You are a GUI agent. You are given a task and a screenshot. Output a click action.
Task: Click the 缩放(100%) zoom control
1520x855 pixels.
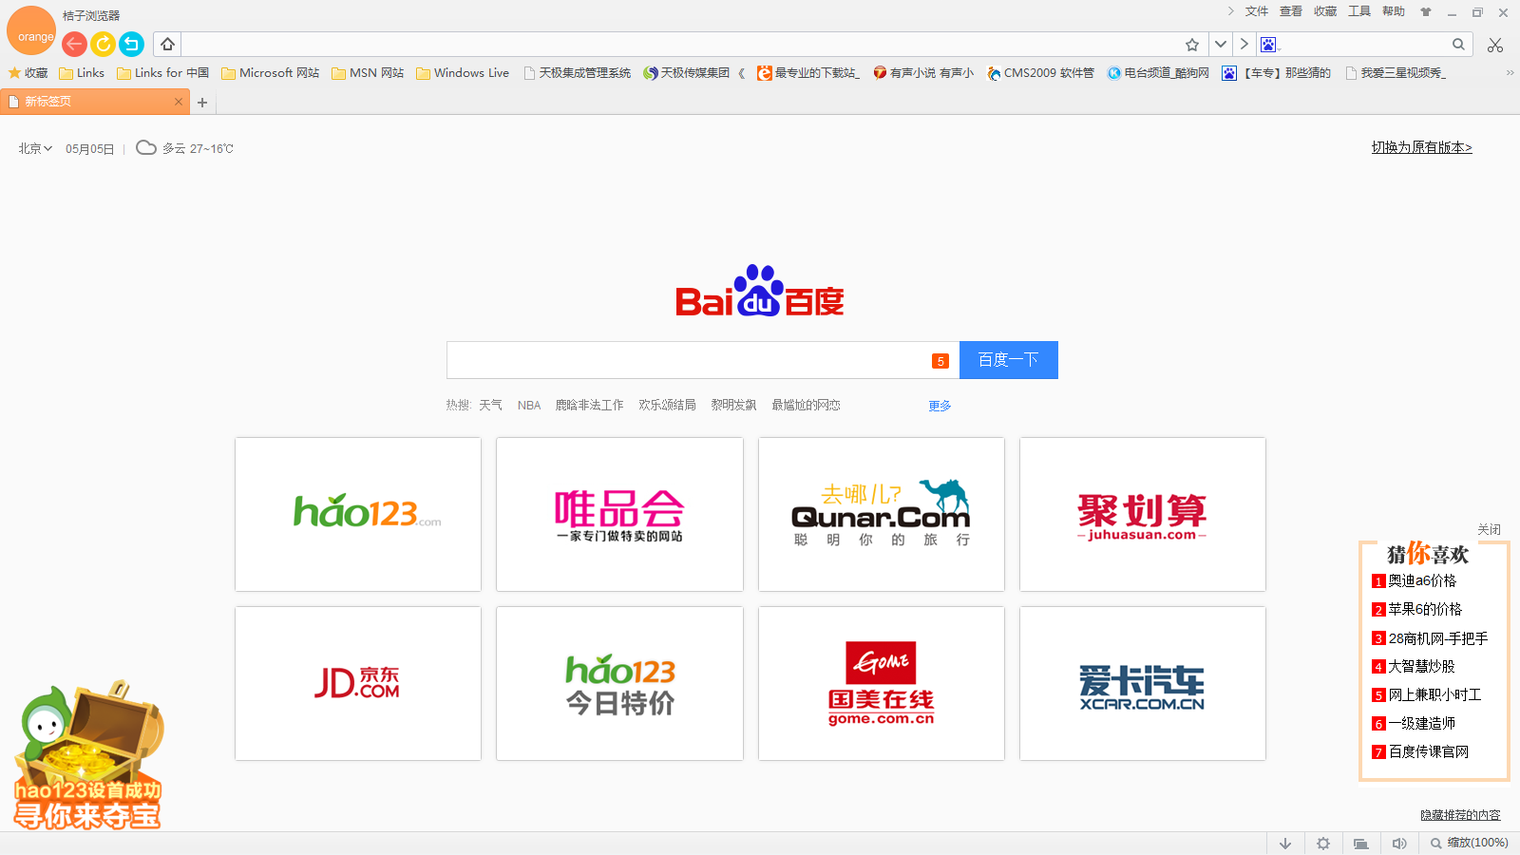(x=1471, y=843)
